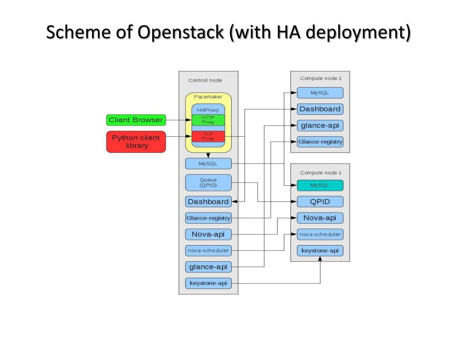
Task: Click the Controll node label
Action: (x=205, y=80)
